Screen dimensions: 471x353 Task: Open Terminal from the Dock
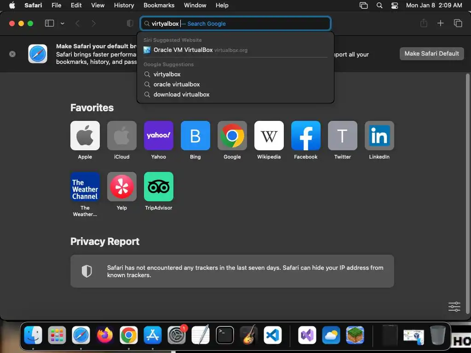224,335
